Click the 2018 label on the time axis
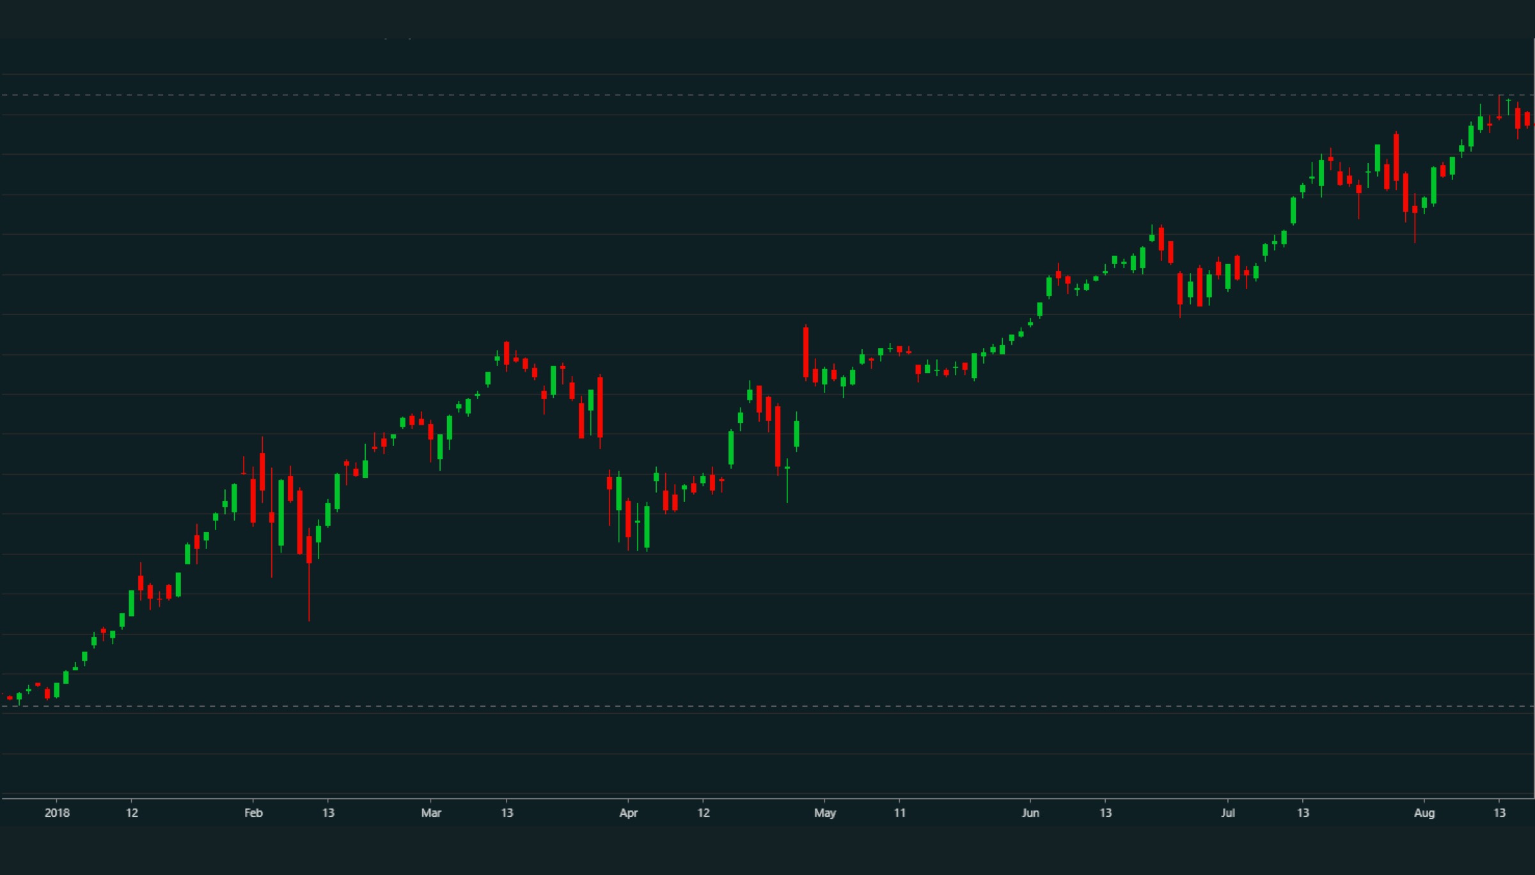The width and height of the screenshot is (1535, 875). (x=57, y=813)
